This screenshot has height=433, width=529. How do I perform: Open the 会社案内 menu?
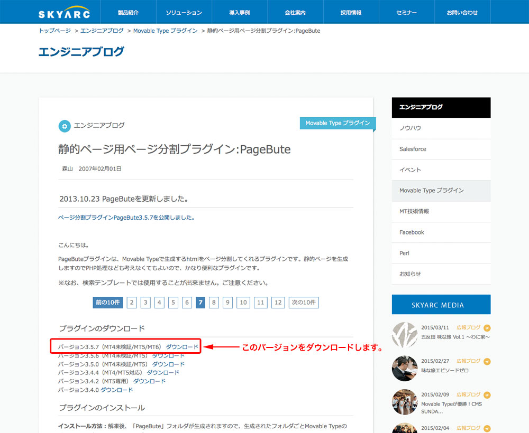[295, 12]
